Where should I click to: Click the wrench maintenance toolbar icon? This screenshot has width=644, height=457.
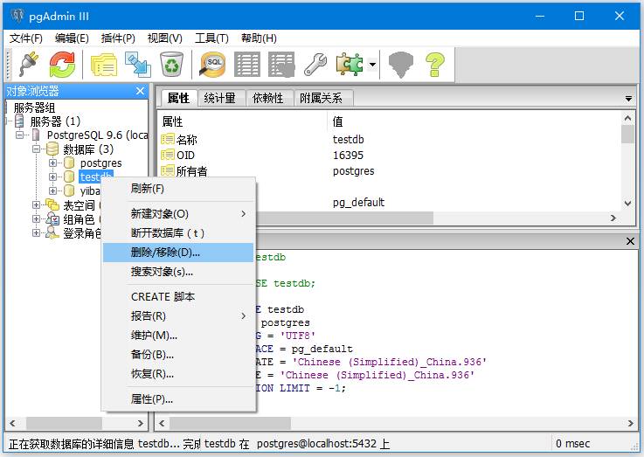click(x=315, y=64)
